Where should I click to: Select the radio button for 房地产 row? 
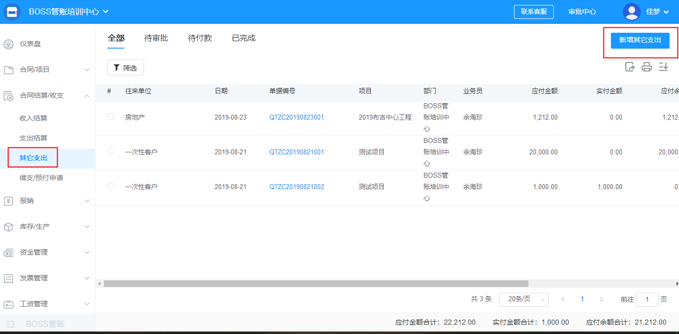(x=111, y=117)
